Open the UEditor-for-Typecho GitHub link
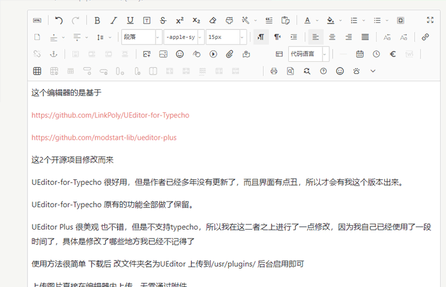Image resolution: width=446 pixels, height=287 pixels. click(110, 115)
